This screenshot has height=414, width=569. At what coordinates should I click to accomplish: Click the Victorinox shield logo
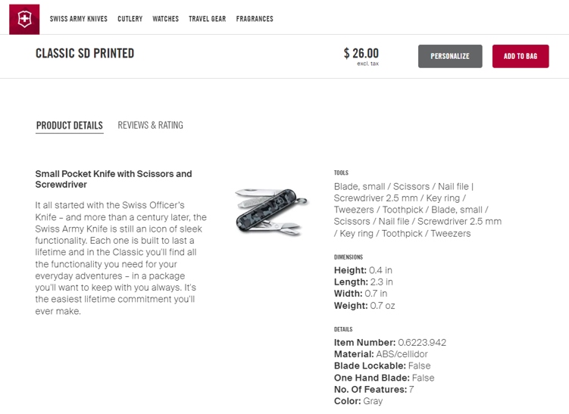pos(24,19)
